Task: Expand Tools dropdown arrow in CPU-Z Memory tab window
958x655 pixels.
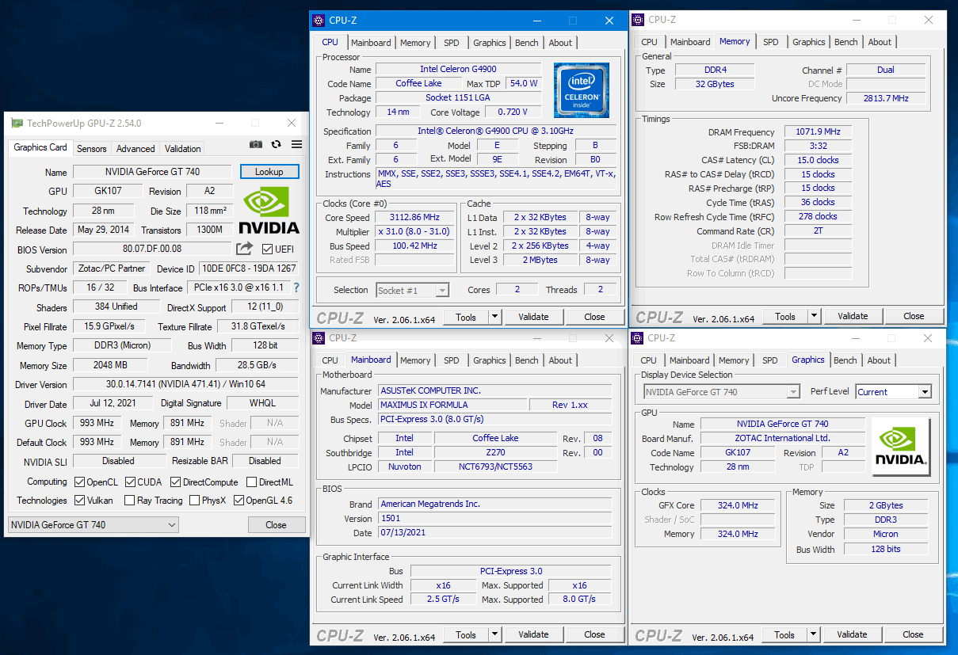Action: 814,316
